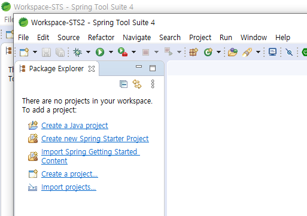This screenshot has width=307, height=216.
Task: Open dropdown next to the Relaunch icon
Action: 180,52
